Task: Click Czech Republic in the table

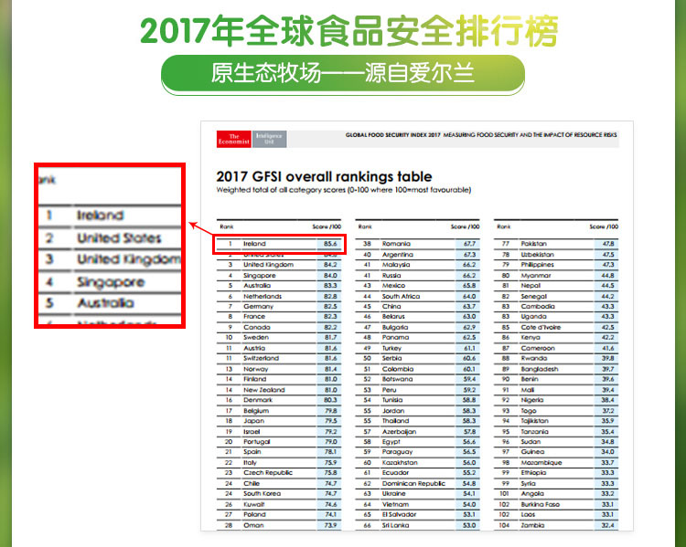Action: click(268, 473)
